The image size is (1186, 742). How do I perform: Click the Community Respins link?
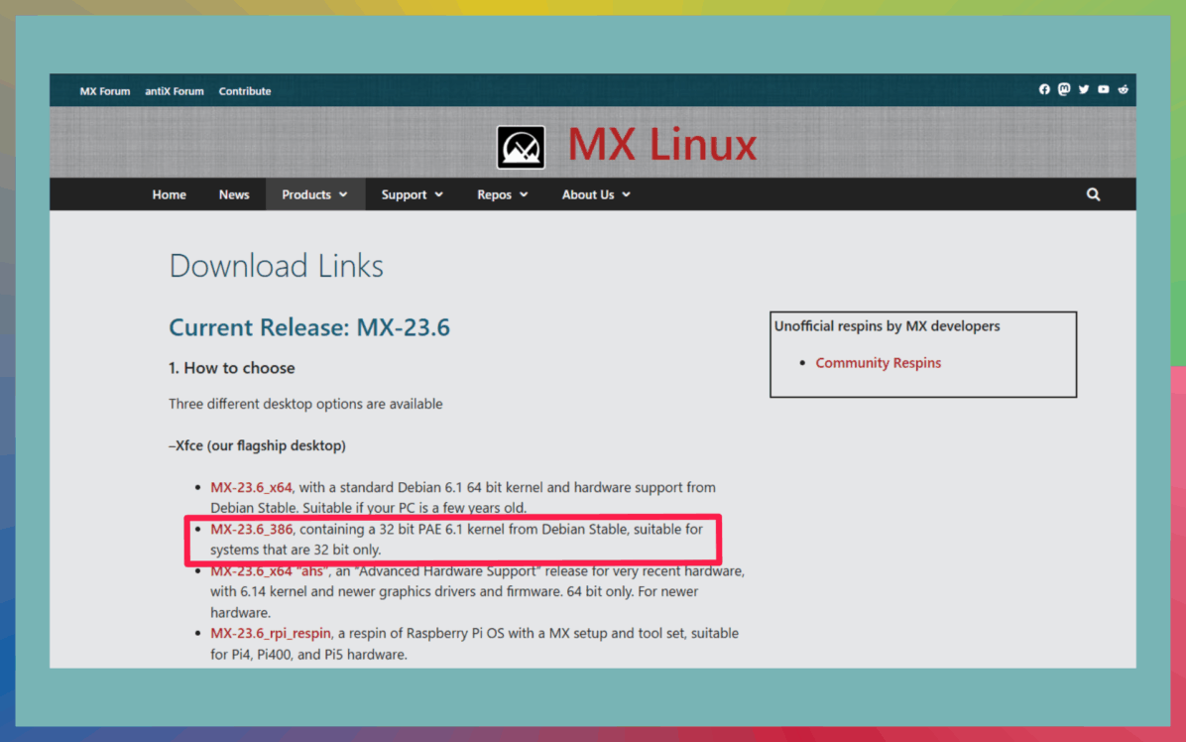[x=878, y=362]
